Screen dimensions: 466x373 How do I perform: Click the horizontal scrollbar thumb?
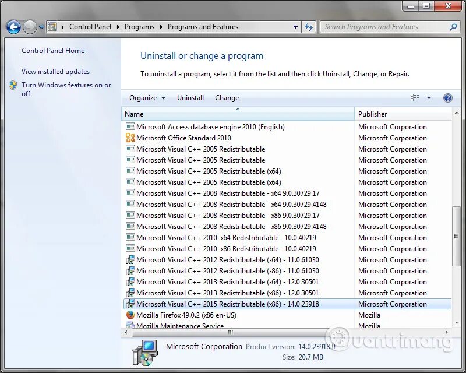231,332
